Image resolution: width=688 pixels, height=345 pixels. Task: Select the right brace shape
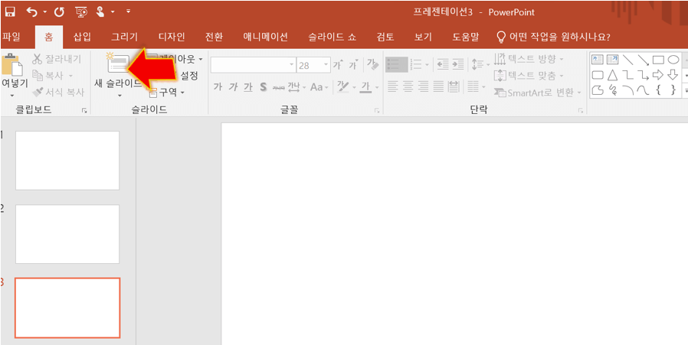point(673,90)
